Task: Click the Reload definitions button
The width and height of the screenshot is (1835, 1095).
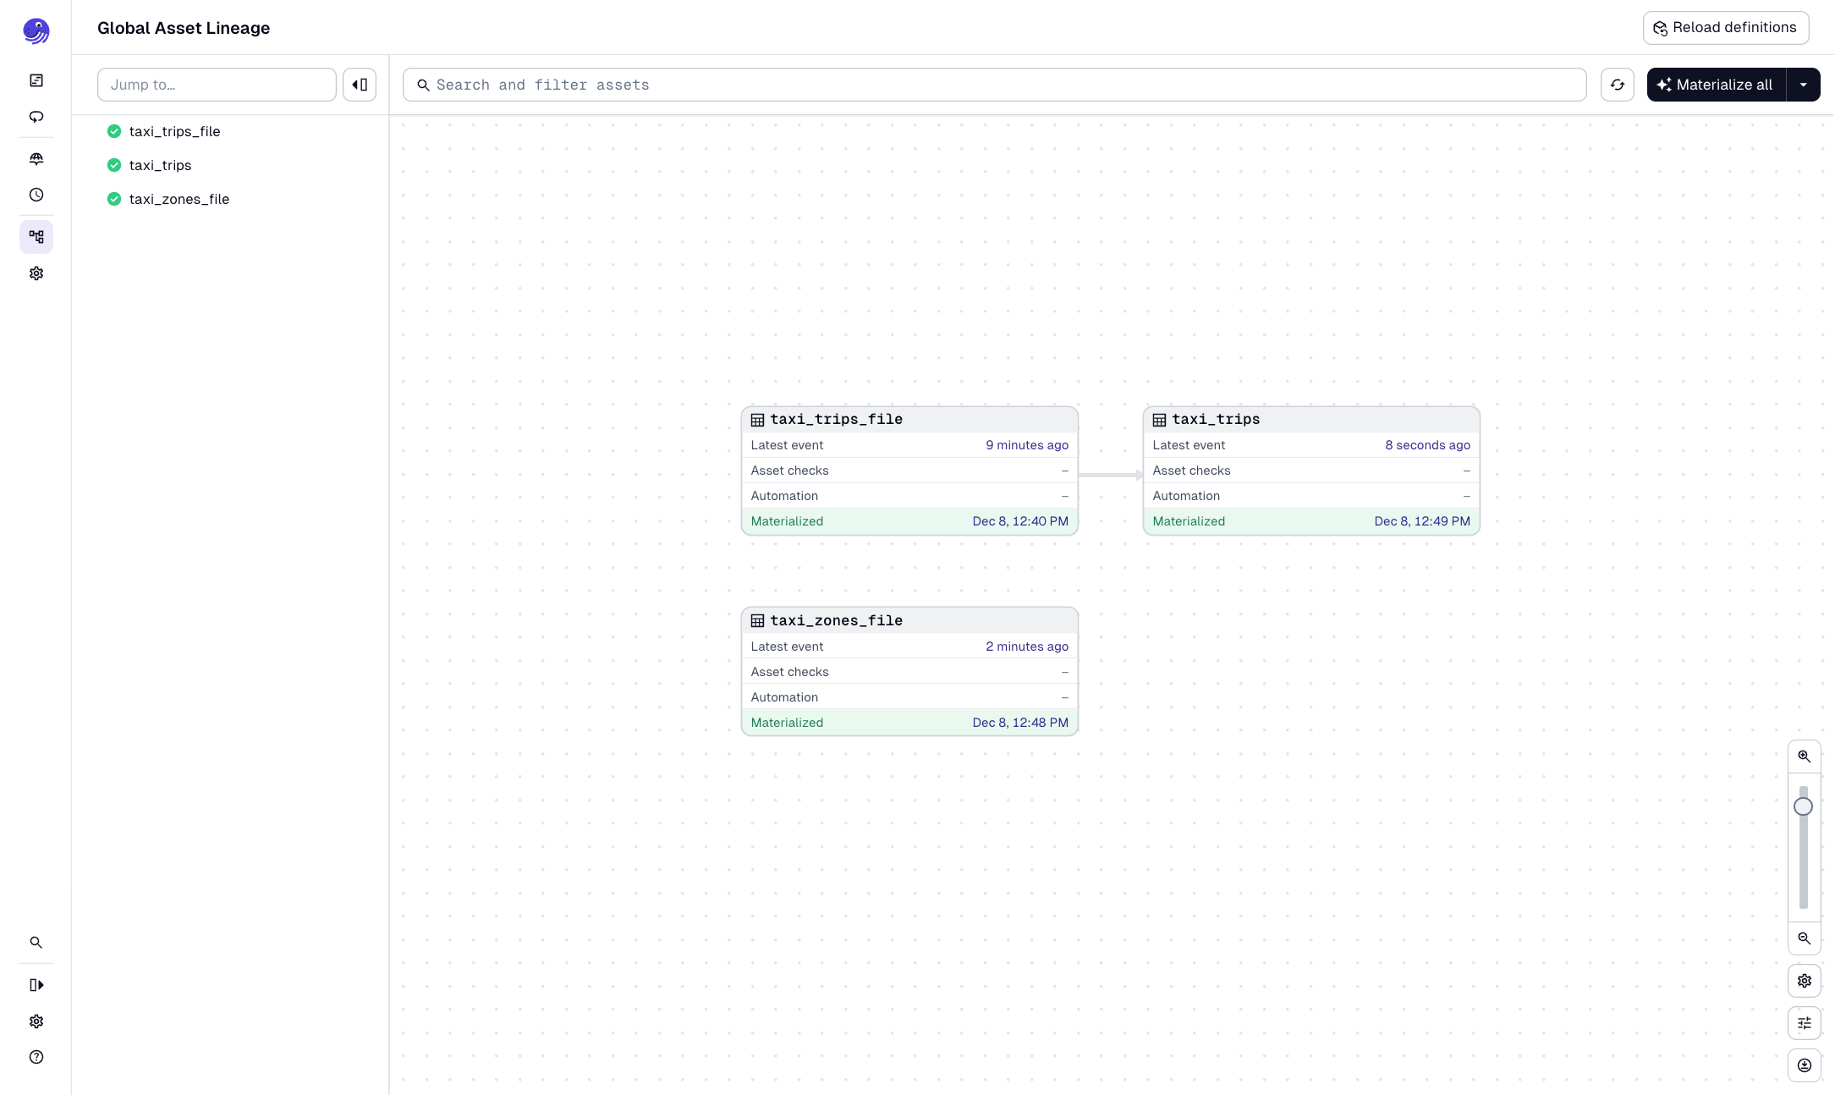Action: [1726, 27]
